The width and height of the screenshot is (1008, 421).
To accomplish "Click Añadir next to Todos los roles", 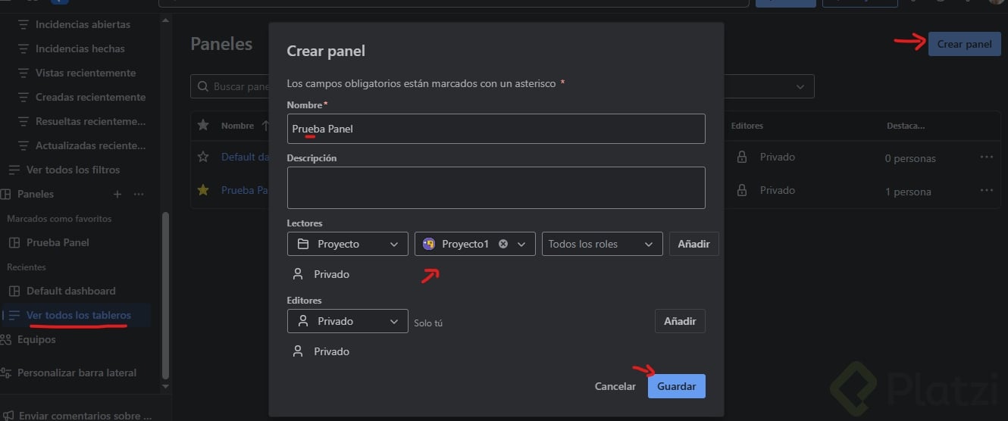I will 693,244.
